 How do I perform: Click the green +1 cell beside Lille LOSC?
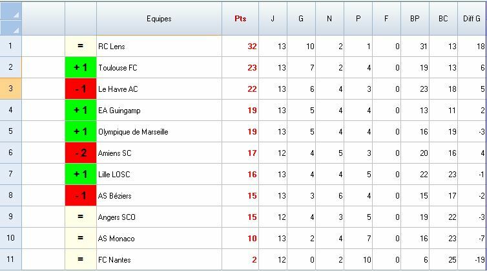point(81,174)
